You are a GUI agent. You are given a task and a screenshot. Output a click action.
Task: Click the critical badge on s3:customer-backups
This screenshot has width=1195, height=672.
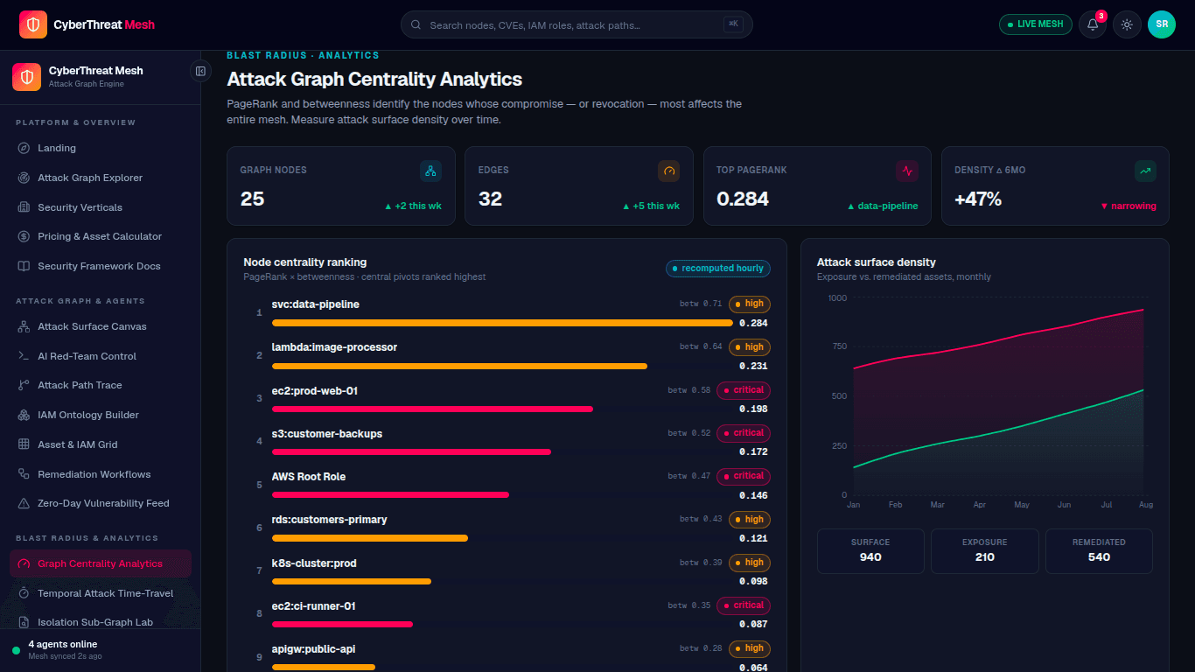(744, 433)
